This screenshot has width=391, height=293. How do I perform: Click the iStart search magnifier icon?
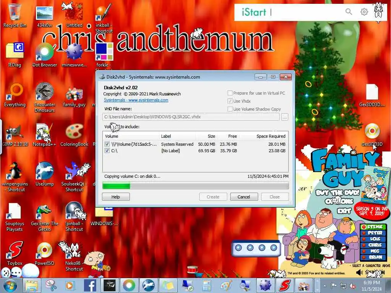click(349, 11)
